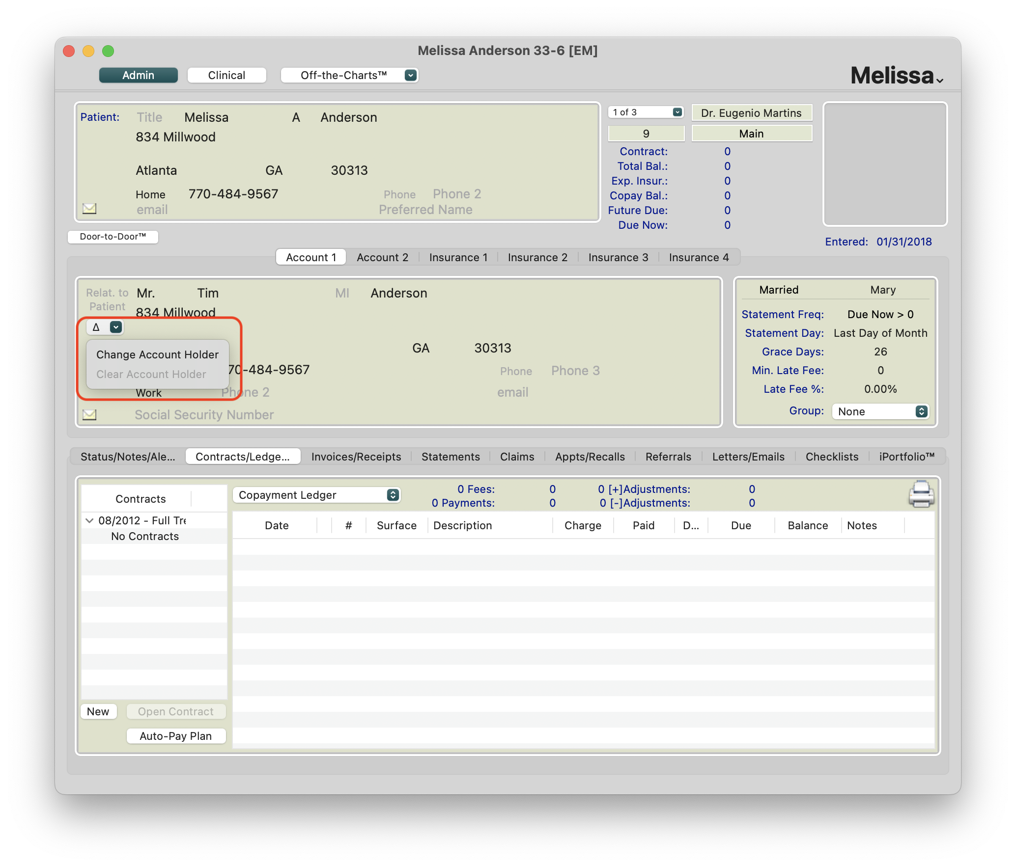
Task: Click the delta account holder dropdown arrow
Action: [x=116, y=327]
